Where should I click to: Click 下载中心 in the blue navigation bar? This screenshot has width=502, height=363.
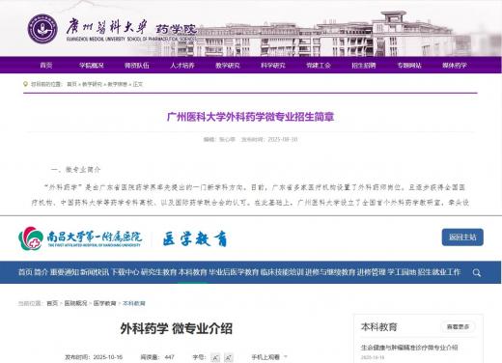(125, 272)
